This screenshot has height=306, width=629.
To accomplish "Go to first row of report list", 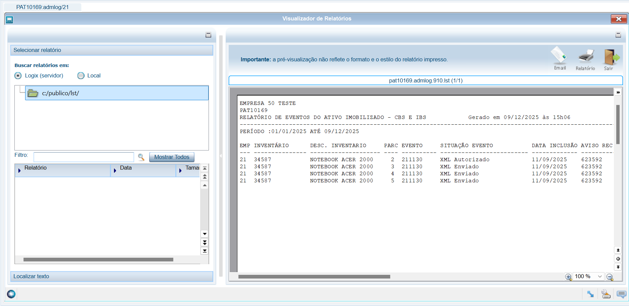I will pos(205,168).
